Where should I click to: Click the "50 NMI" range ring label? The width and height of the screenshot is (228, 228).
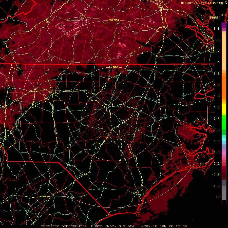(114, 67)
